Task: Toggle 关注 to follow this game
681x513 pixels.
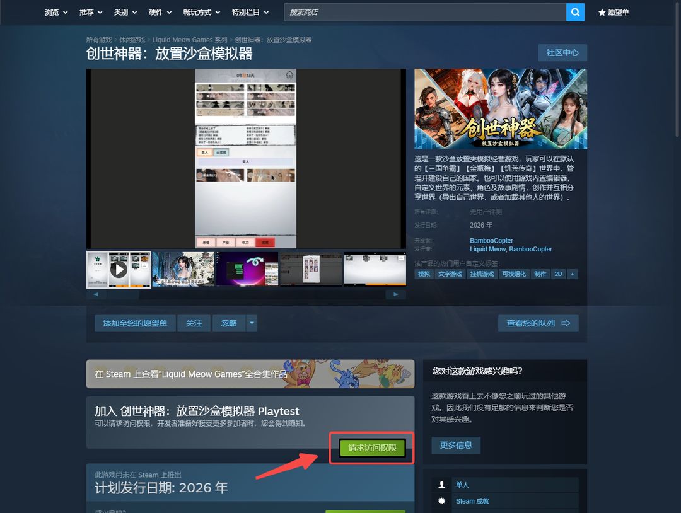Action: [194, 323]
